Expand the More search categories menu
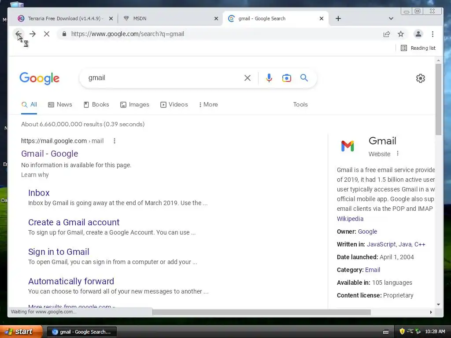Screen dimensions: 451x338 coord(208,105)
